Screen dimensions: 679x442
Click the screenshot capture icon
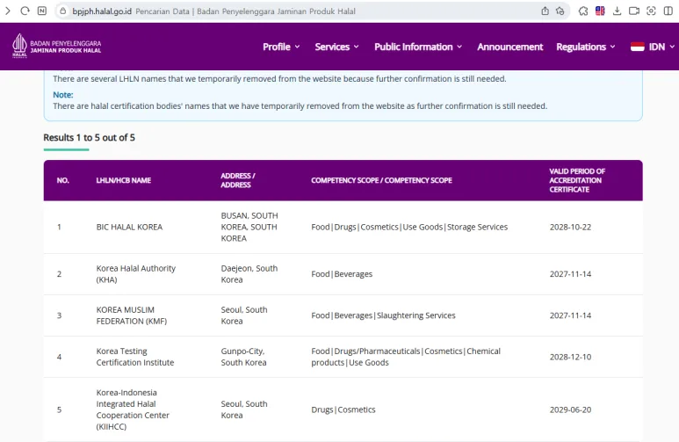(651, 11)
